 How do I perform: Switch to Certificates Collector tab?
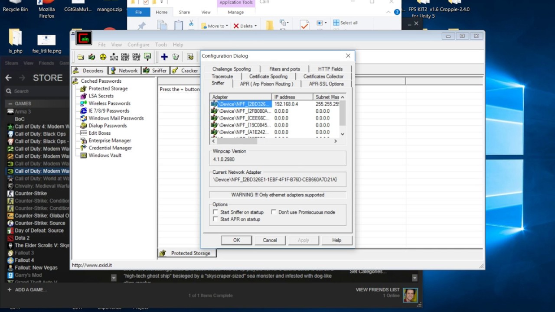(323, 76)
